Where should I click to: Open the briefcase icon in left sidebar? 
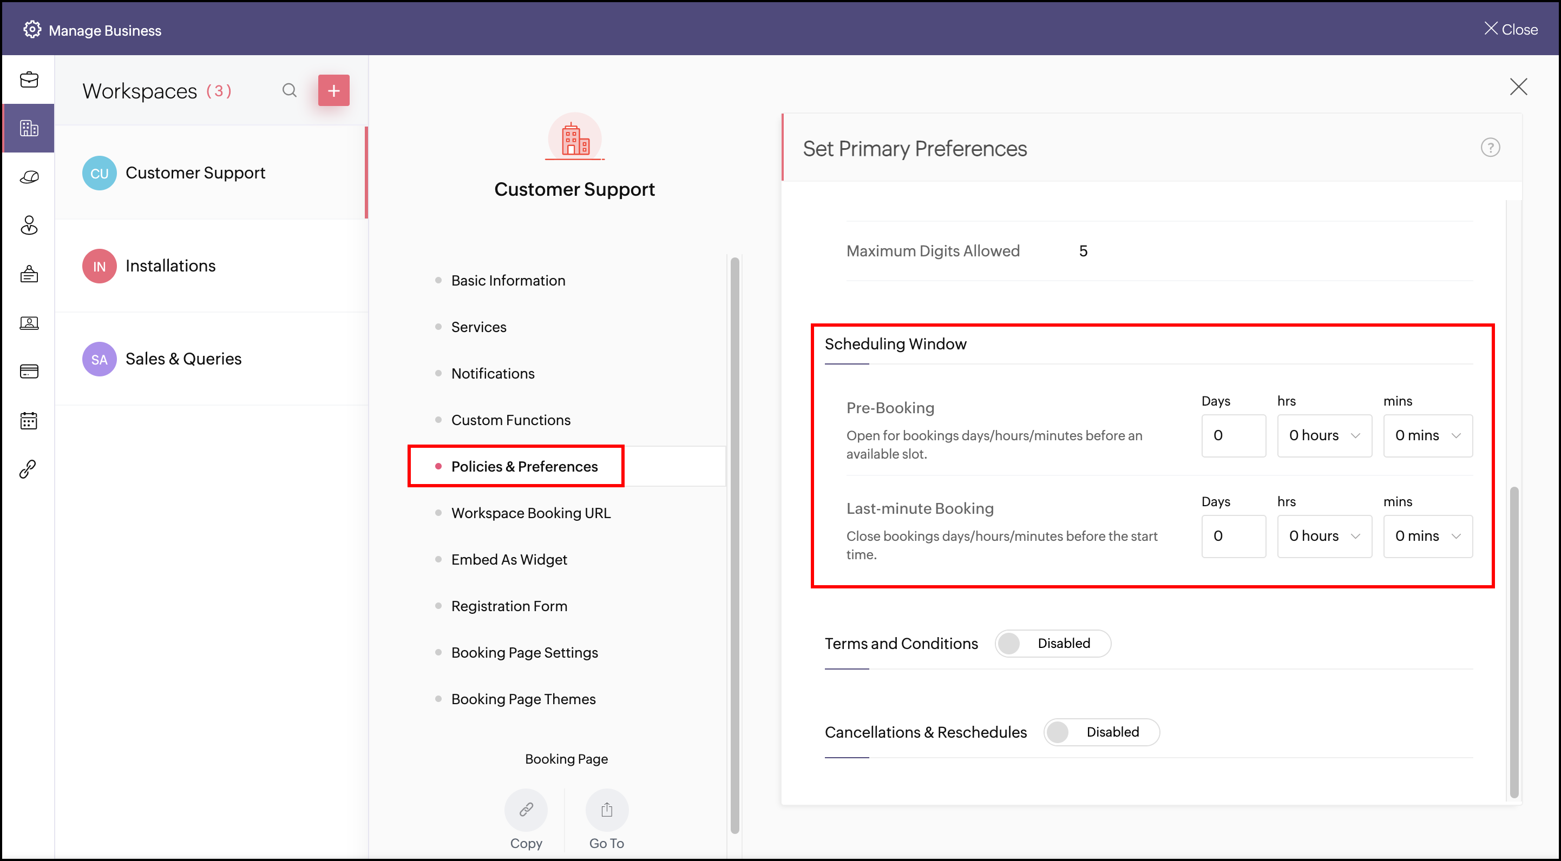click(x=29, y=80)
